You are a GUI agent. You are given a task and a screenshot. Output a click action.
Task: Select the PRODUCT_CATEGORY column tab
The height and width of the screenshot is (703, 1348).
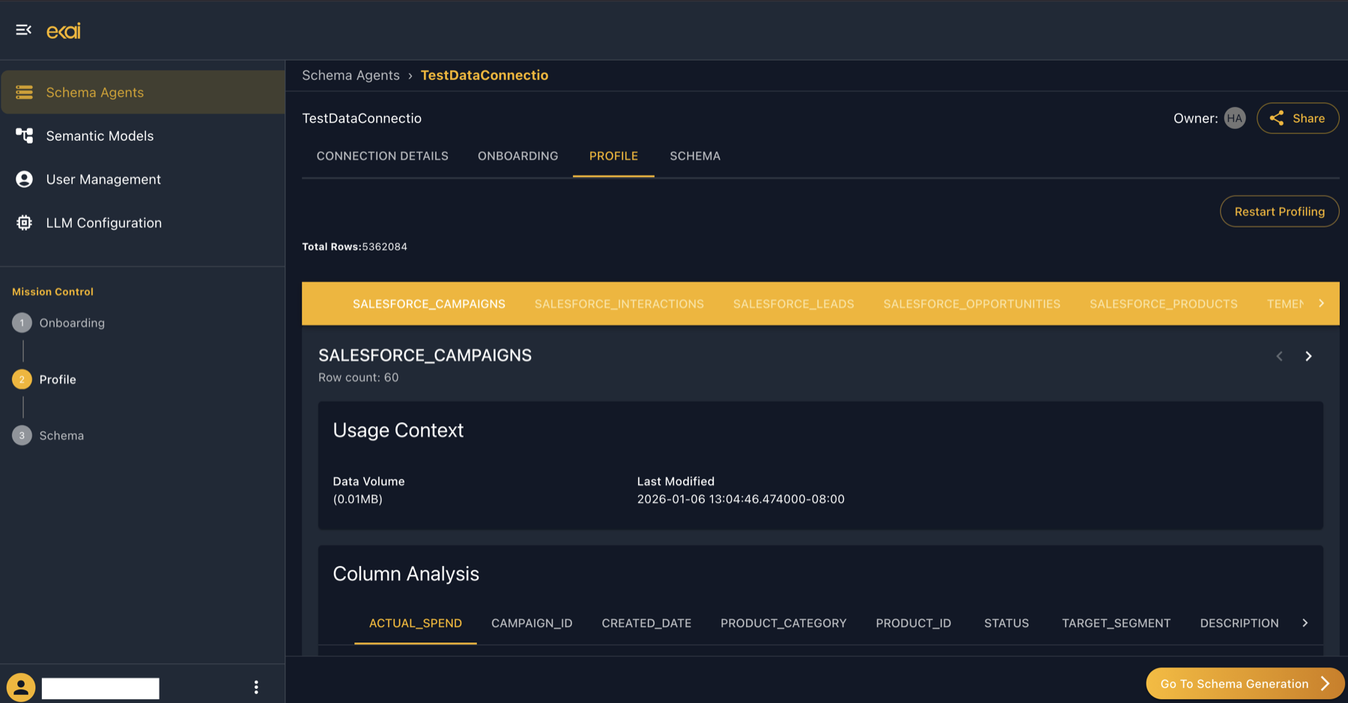pos(783,623)
